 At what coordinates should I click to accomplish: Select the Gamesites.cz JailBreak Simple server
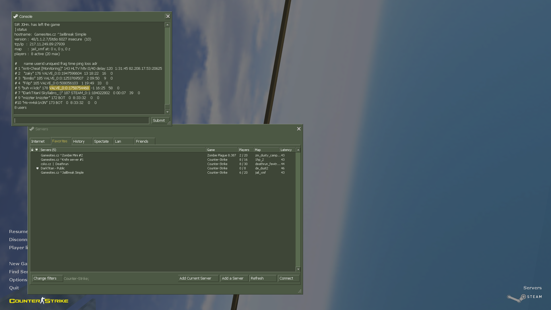pyautogui.click(x=162, y=173)
